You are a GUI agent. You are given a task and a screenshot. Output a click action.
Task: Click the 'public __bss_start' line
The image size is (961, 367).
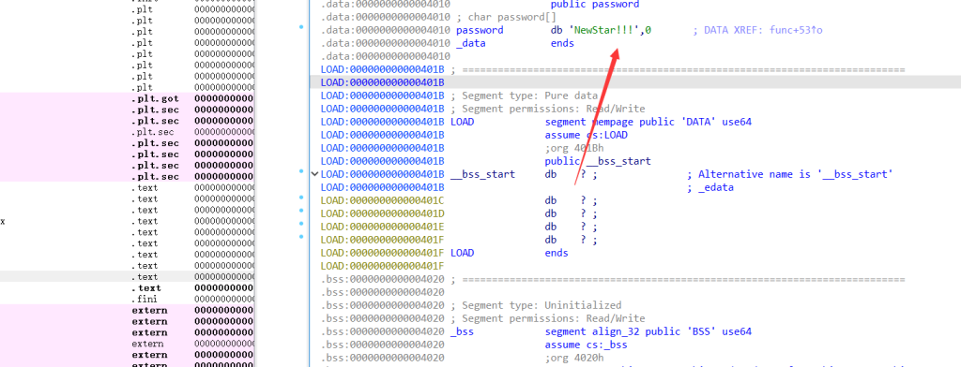598,161
